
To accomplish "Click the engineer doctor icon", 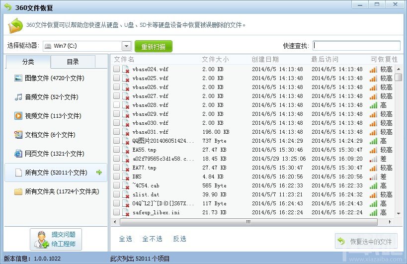I will [x=41, y=239].
